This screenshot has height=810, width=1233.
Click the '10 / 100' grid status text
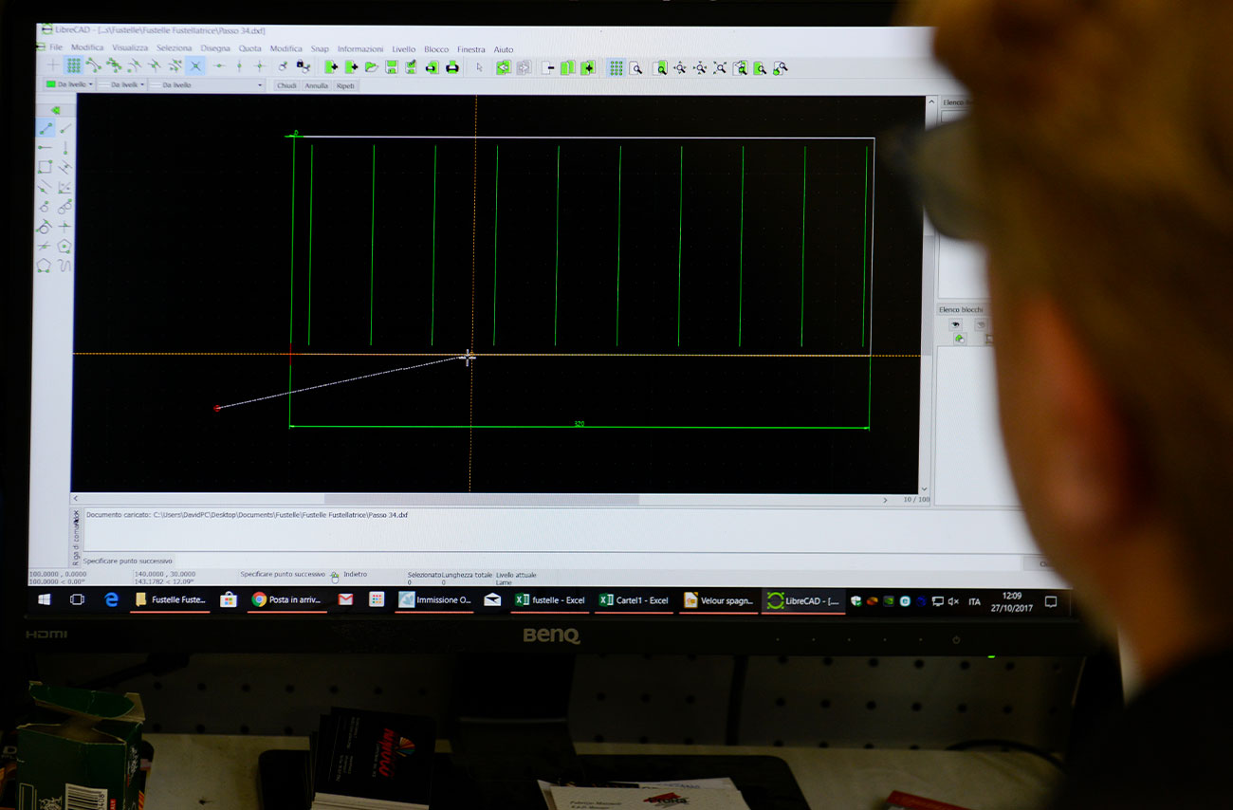pyautogui.click(x=915, y=499)
